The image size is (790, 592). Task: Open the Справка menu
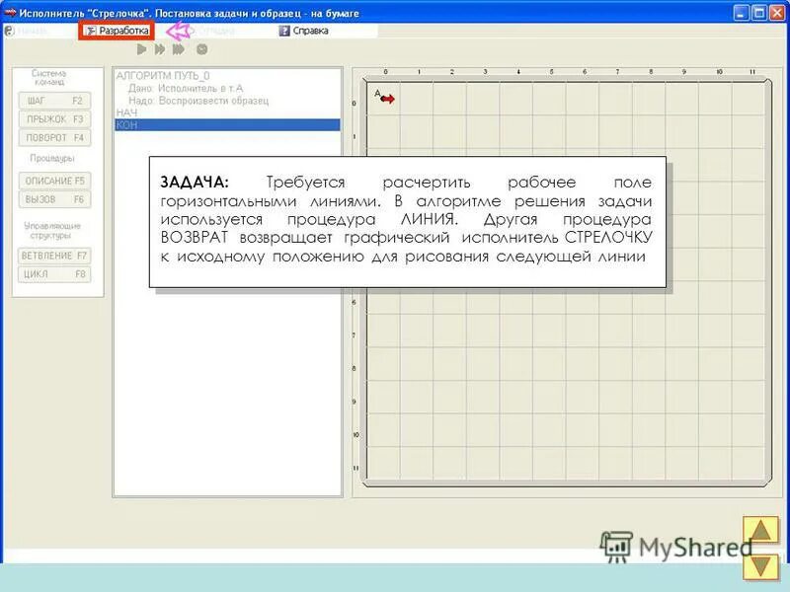[304, 31]
